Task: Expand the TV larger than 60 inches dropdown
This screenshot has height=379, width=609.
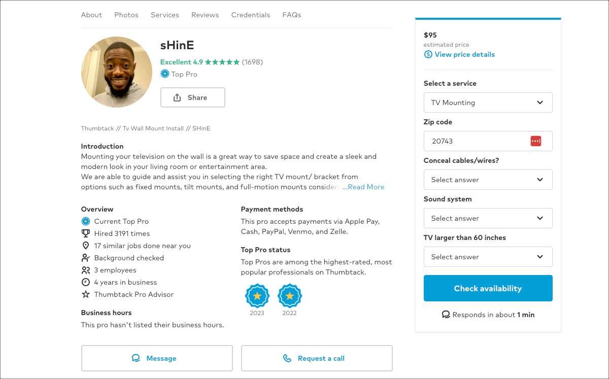Action: pos(488,257)
